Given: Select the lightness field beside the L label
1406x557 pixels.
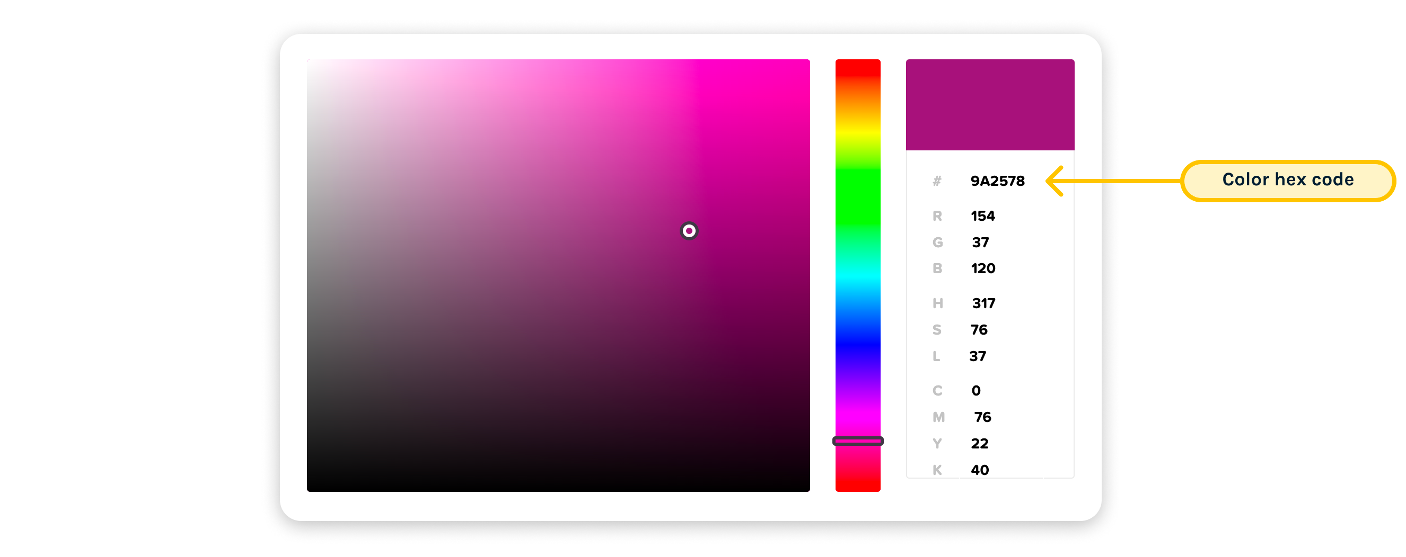Looking at the screenshot, I should (x=978, y=356).
